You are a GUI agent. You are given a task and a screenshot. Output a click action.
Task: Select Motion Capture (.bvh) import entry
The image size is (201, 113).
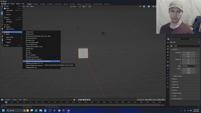coord(41,45)
